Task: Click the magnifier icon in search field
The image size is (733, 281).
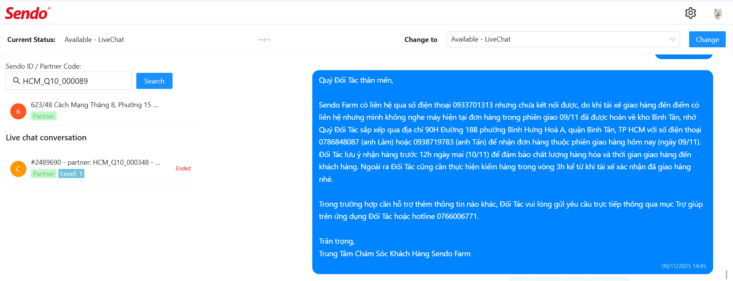Action: click(16, 80)
